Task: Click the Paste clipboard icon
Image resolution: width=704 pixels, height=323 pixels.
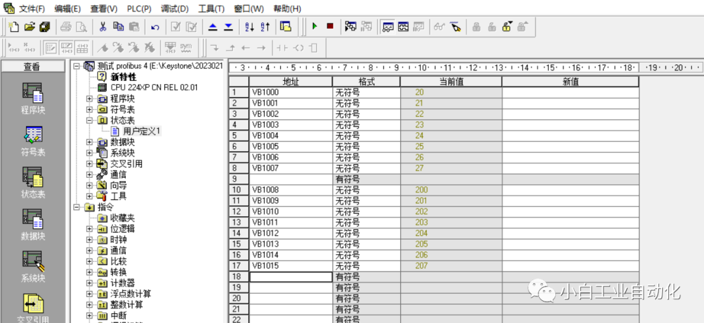Action: (134, 27)
